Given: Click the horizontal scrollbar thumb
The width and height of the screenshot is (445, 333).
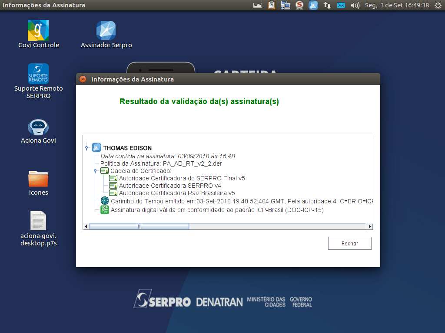Looking at the screenshot, I should 139,226.
